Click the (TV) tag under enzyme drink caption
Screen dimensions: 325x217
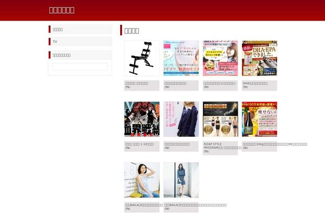[245, 148]
